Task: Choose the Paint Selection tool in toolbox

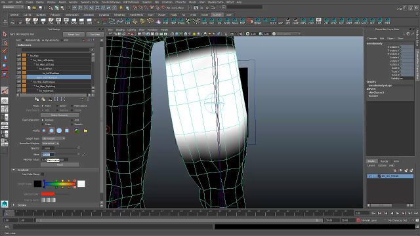Action: coord(5,50)
